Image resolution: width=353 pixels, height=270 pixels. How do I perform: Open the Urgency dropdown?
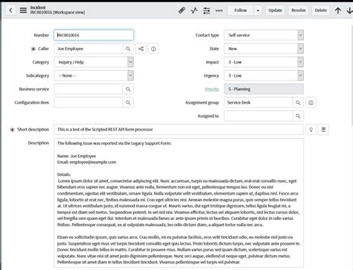(264, 75)
